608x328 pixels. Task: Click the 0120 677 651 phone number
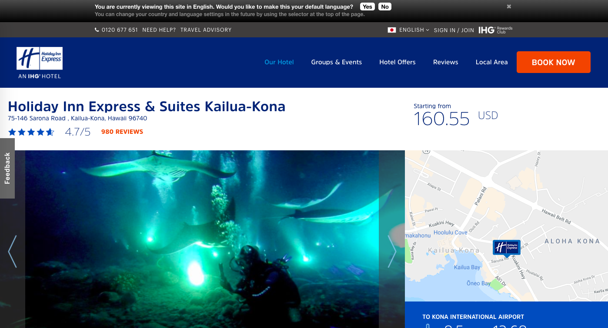(120, 30)
